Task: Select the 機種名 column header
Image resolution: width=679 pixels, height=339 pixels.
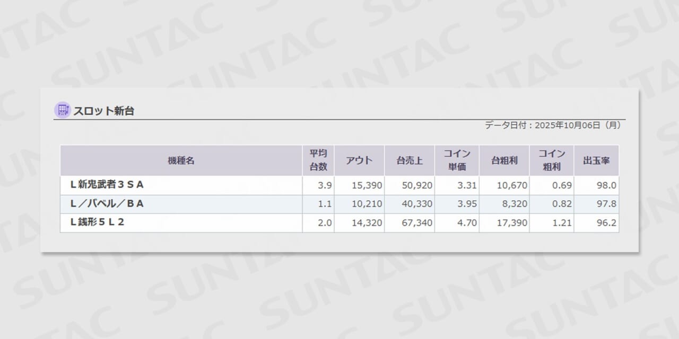Action: click(x=181, y=160)
